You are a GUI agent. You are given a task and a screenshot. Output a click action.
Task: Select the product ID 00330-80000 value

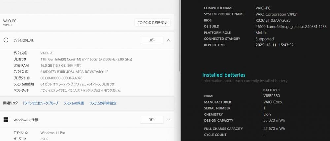61,78
